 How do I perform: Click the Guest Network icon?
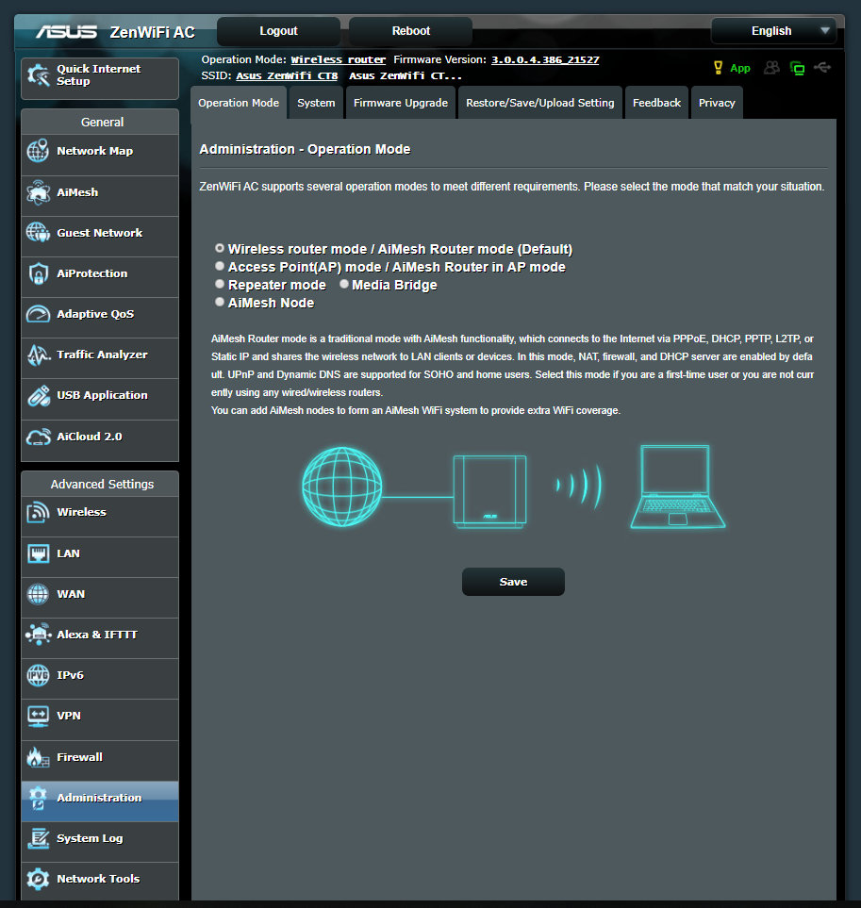pos(39,233)
